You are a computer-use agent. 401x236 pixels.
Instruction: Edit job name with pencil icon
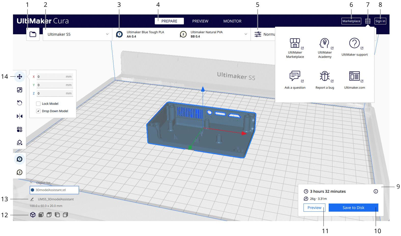point(32,199)
